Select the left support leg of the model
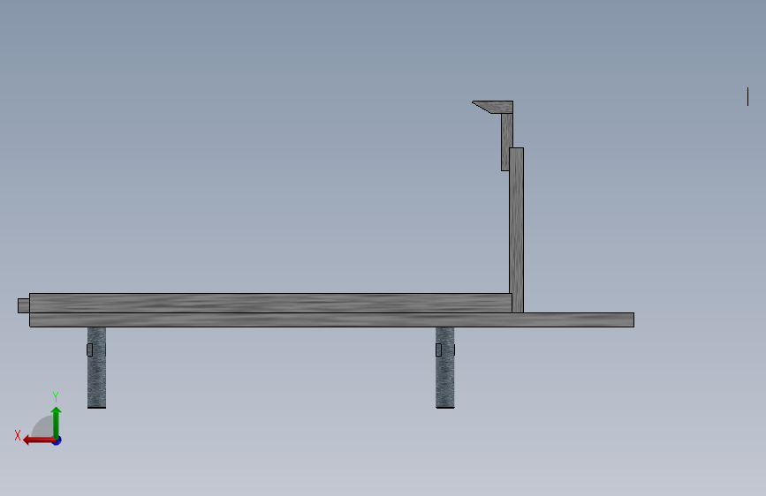The image size is (766, 496). pyautogui.click(x=96, y=368)
